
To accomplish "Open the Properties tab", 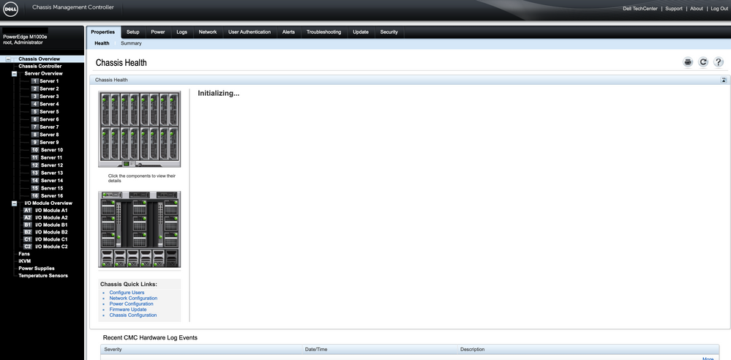I will [x=103, y=32].
